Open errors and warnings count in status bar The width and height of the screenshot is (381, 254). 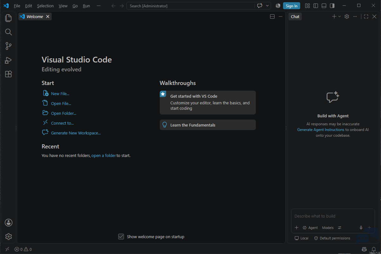point(23,249)
